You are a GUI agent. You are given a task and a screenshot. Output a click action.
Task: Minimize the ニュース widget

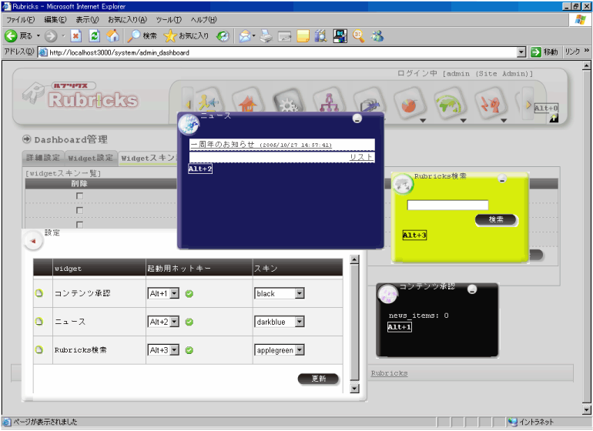click(x=357, y=119)
